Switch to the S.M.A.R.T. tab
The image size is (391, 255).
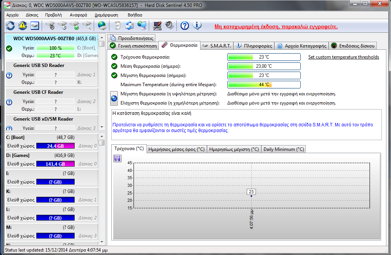coord(217,46)
